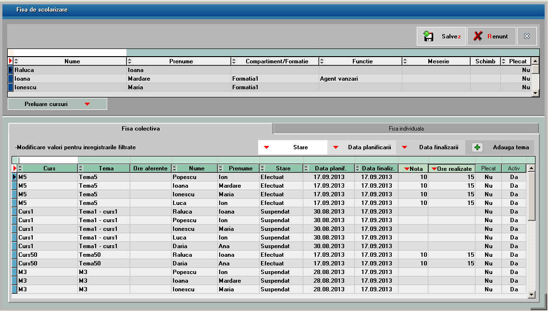Image resolution: width=548 pixels, height=311 pixels.
Task: Click sort arrows beside upper grid Plecat header
Action: [x=504, y=61]
